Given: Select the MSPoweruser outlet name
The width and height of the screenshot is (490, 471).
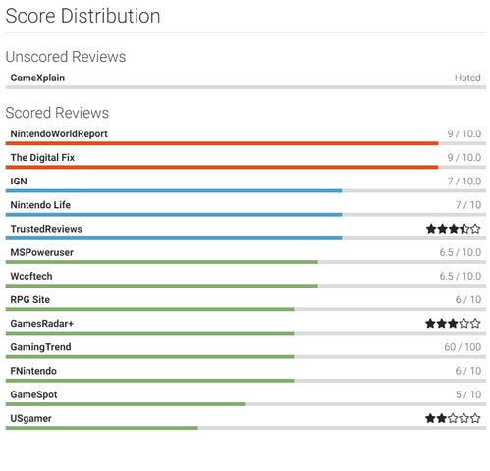Looking at the screenshot, I should [41, 252].
